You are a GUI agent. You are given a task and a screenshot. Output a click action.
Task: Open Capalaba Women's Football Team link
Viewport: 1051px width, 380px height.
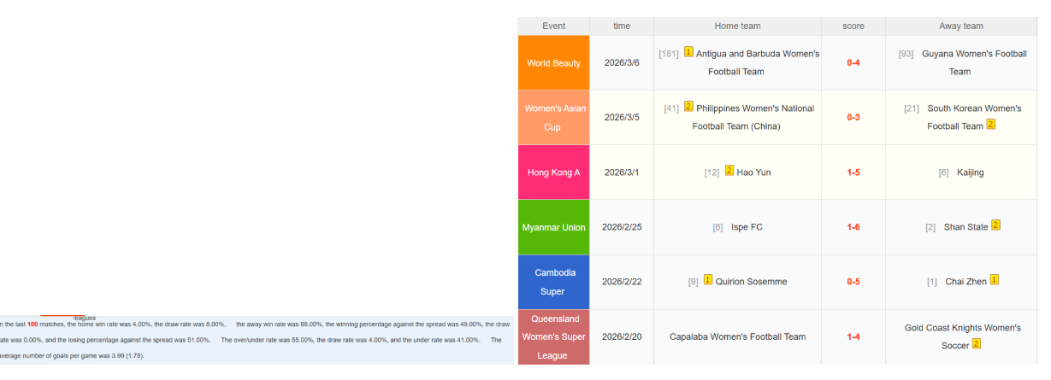737,336
